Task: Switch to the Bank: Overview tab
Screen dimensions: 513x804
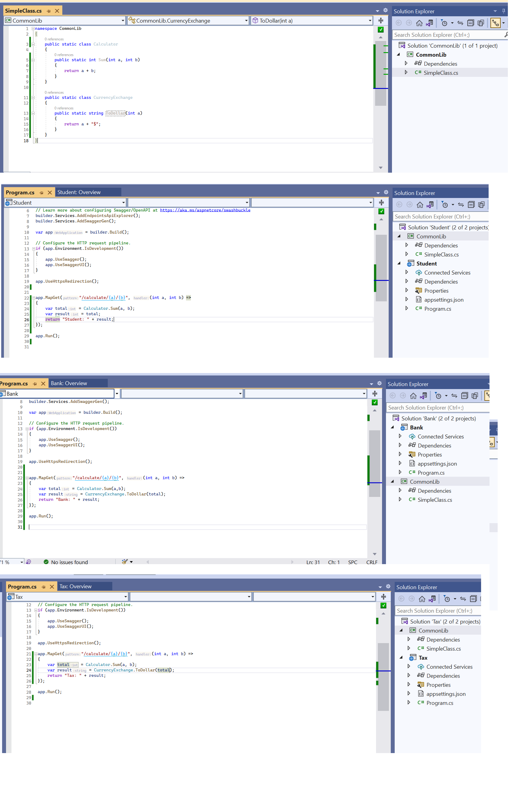Action: point(69,383)
